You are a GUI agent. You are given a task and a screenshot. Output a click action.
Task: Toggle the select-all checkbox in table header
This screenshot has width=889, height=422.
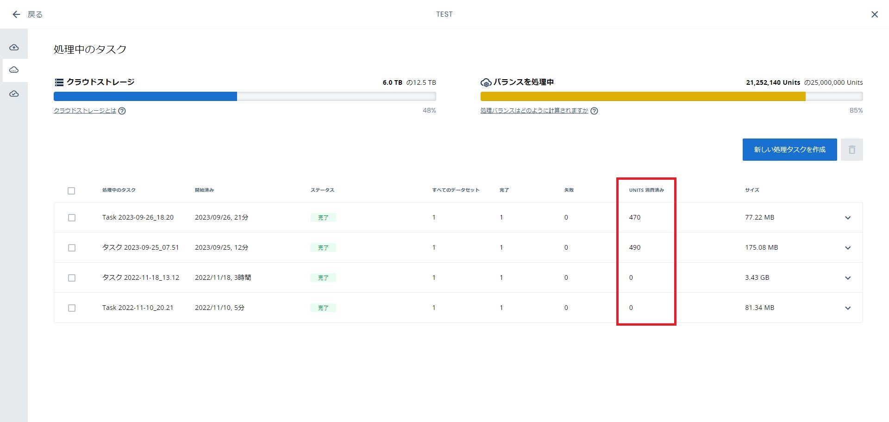coord(71,190)
